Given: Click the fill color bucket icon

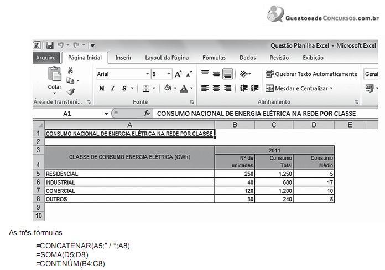Looking at the screenshot, I should (x=168, y=88).
